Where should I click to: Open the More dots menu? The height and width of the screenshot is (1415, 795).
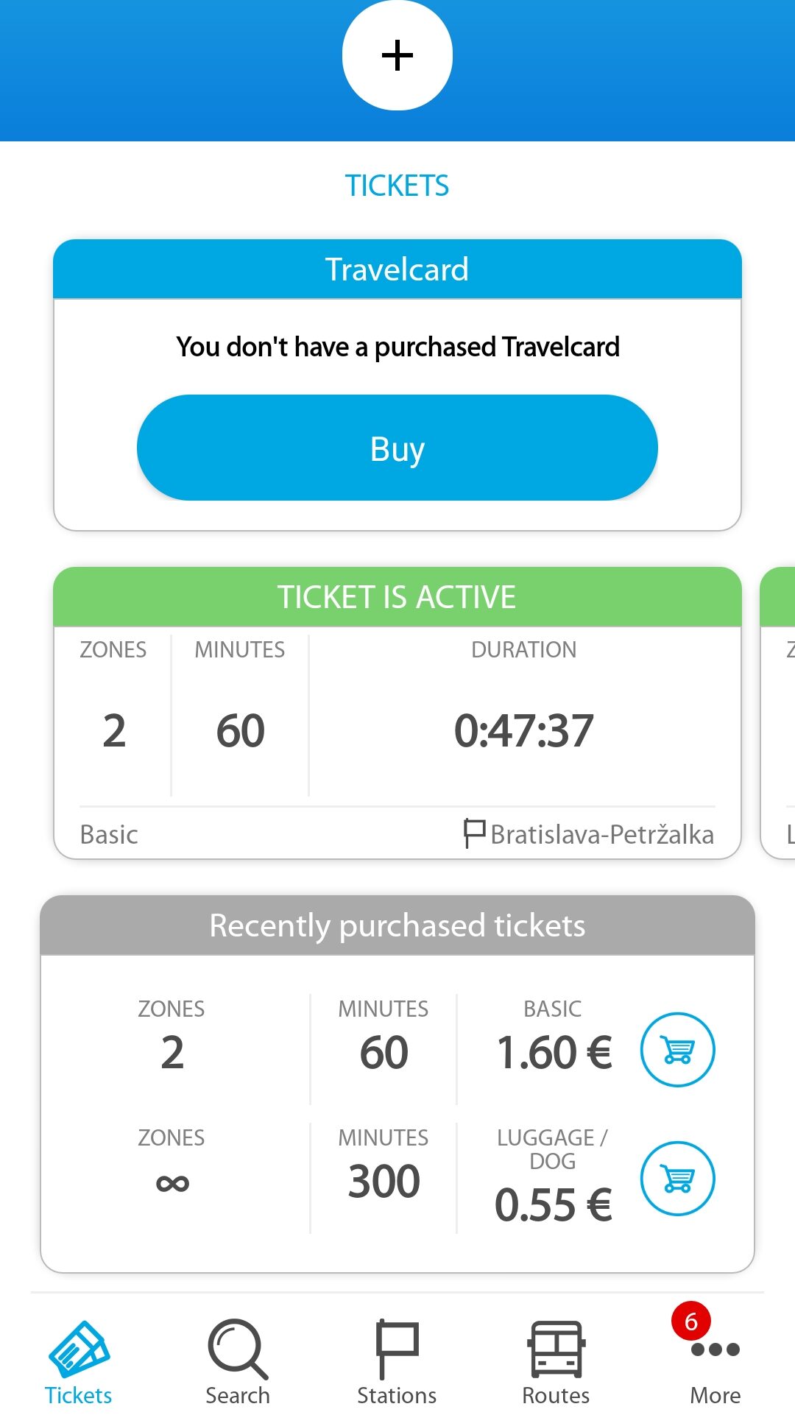point(715,1350)
